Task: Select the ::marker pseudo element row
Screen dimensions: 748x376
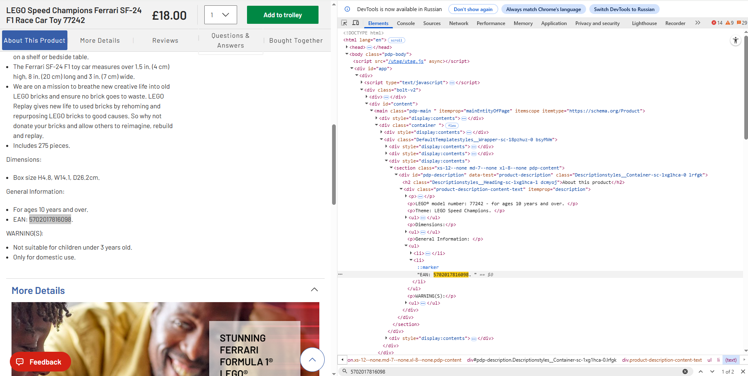Action: 428,267
